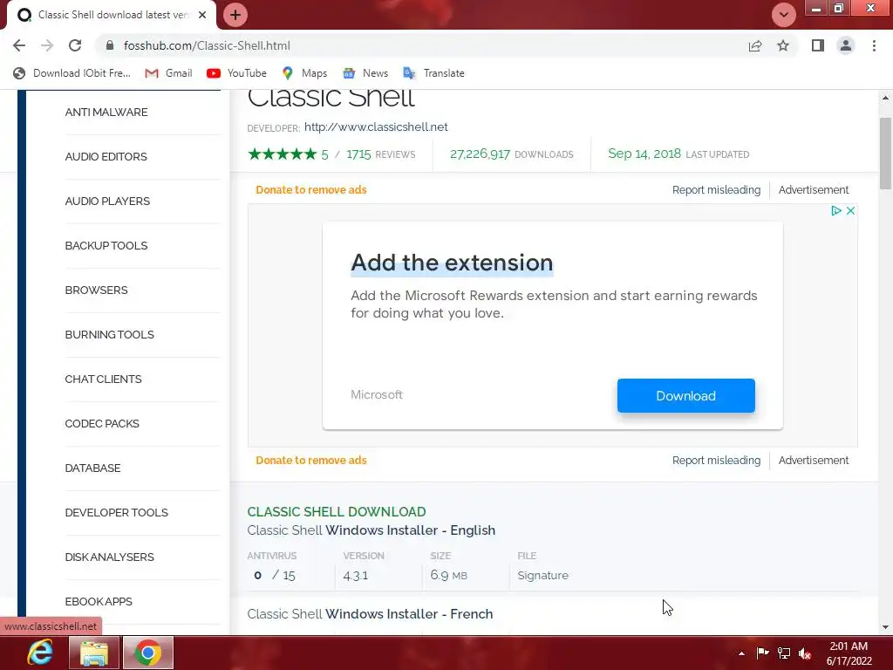Click the page vertical scrollbar thumb
The width and height of the screenshot is (893, 670).
click(x=885, y=154)
